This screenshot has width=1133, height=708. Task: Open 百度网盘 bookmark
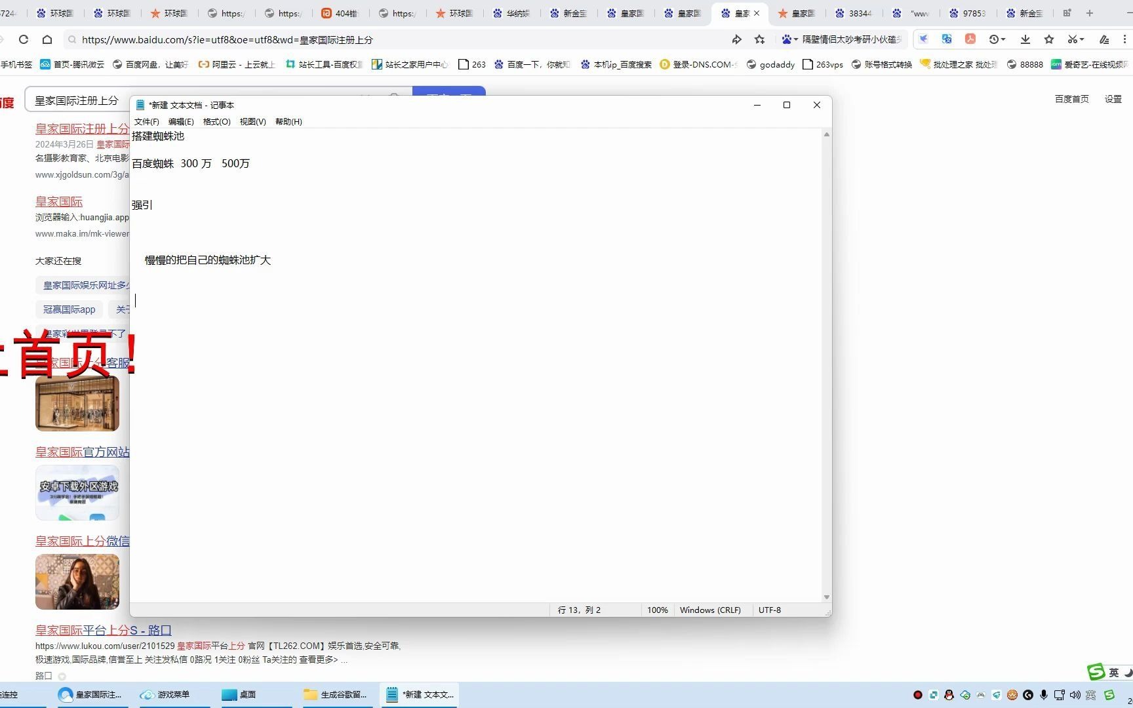pos(150,64)
